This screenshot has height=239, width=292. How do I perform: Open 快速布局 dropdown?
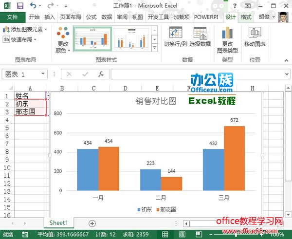[x=19, y=39]
